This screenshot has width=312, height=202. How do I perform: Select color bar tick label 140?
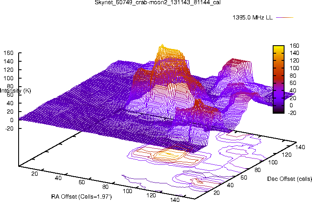(294, 53)
